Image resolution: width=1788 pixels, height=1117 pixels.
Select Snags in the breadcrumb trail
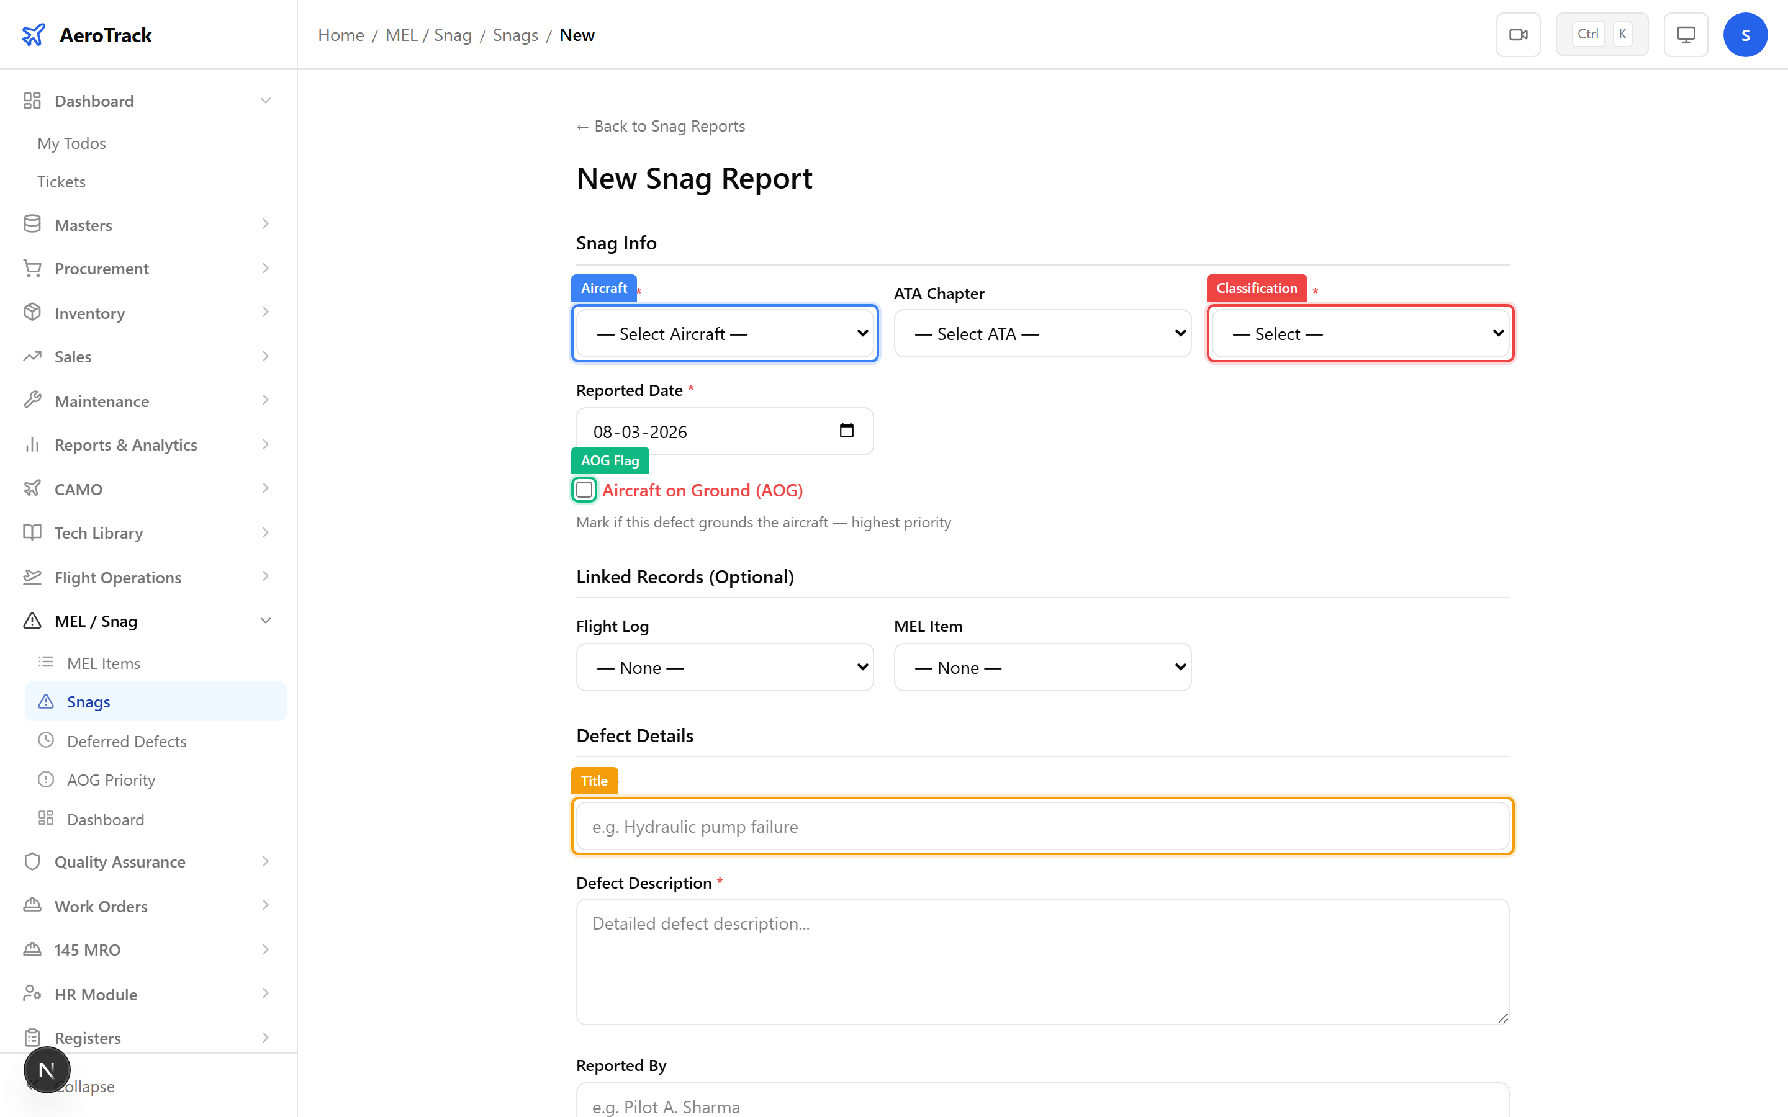pos(515,35)
